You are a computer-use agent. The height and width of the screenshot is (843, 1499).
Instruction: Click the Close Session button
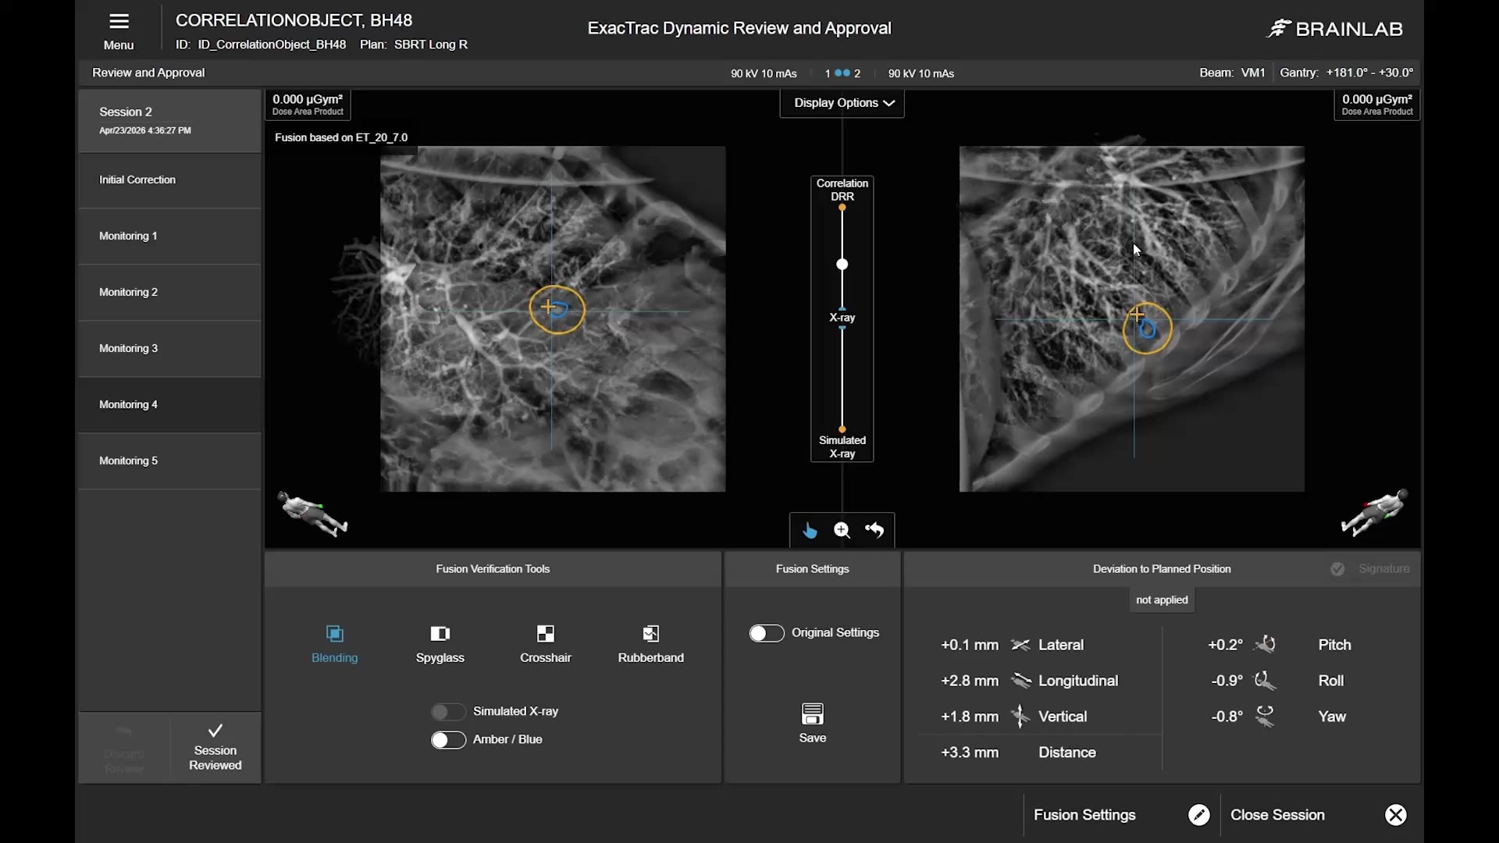(x=1319, y=815)
